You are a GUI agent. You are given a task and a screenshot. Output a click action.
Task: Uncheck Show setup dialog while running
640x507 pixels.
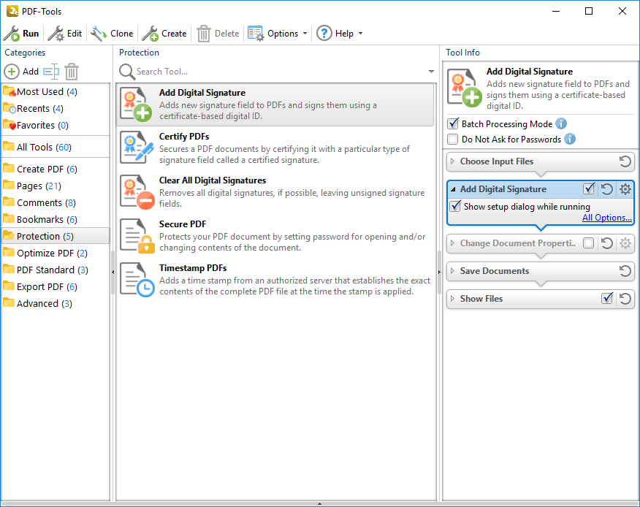tap(456, 207)
